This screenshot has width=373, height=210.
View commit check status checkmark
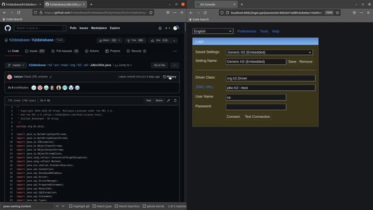[51, 76]
